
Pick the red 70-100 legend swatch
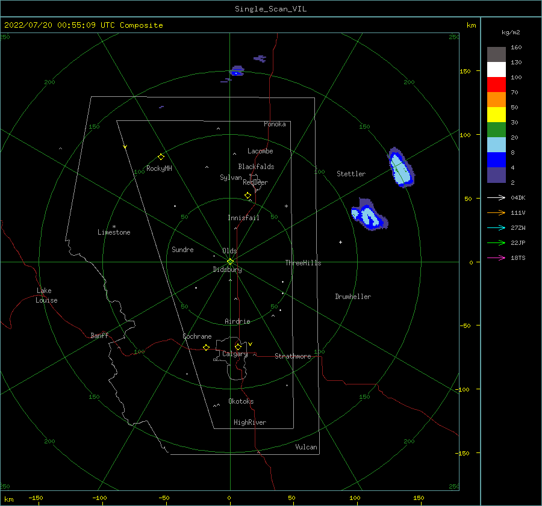pos(496,85)
